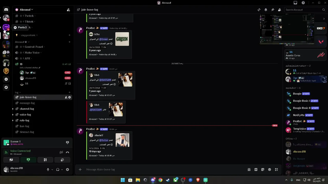The width and height of the screenshot is (328, 184).
Task: Open Activities button in voice panel
Action: click(x=45, y=160)
